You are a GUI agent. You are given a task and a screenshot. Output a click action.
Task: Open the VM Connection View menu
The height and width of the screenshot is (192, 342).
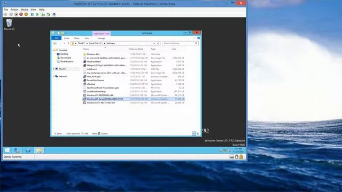(x=33, y=10)
